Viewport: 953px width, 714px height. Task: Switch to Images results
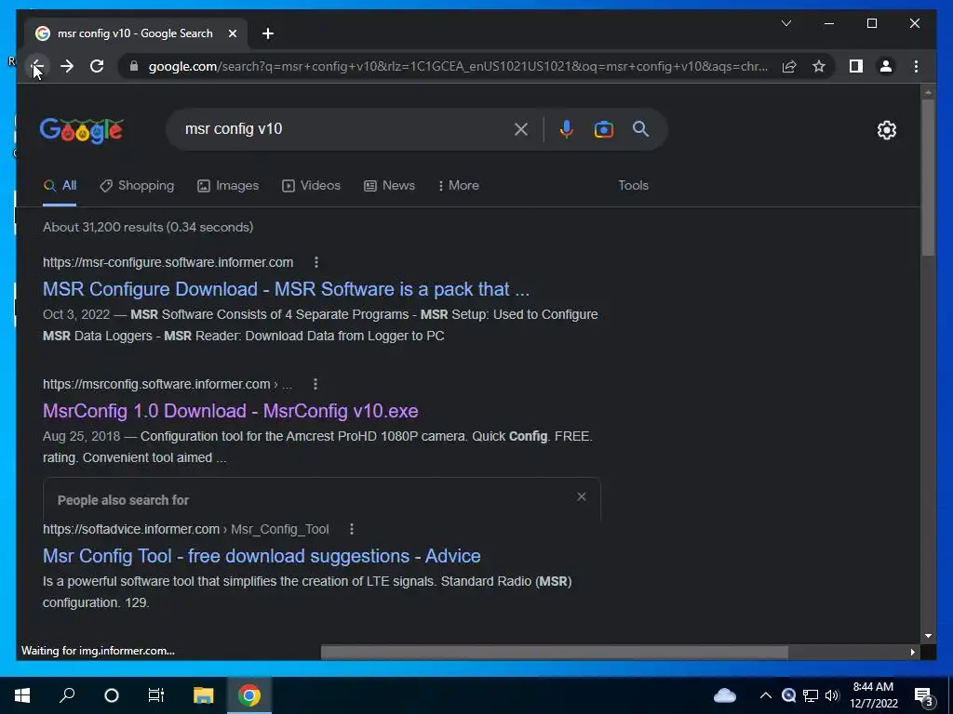[x=228, y=185]
